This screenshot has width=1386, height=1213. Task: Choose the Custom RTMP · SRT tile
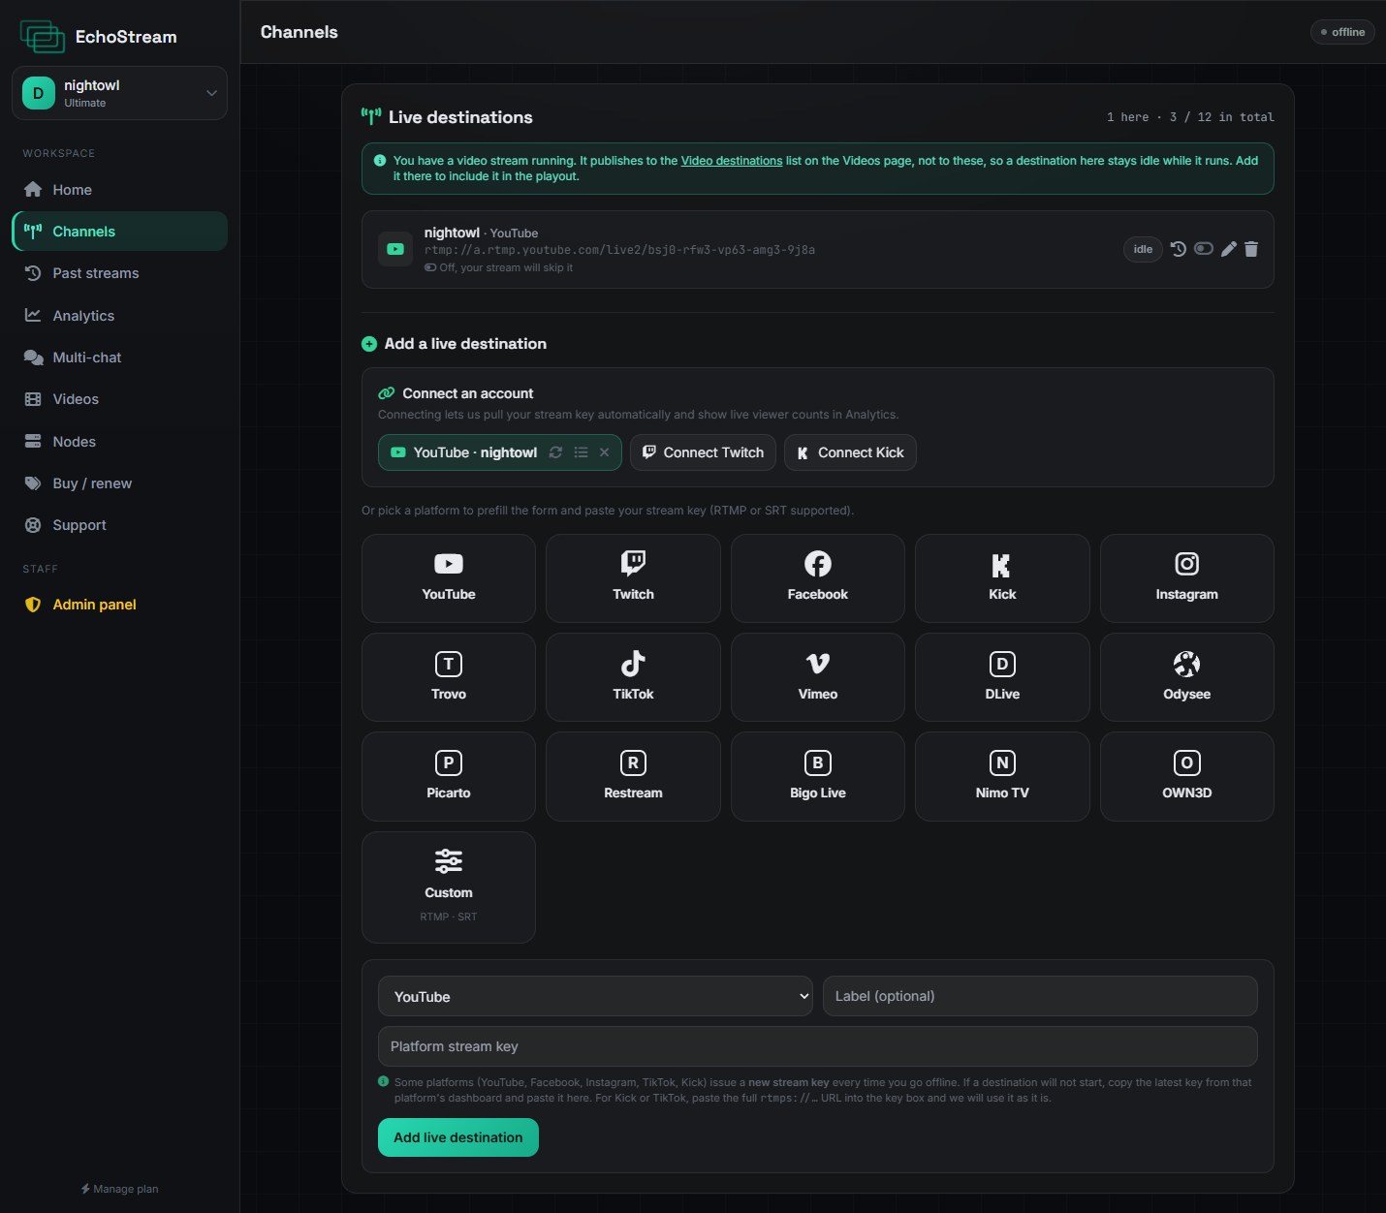pos(449,887)
